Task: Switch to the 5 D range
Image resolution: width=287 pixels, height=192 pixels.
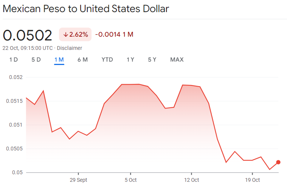Action: coord(36,60)
